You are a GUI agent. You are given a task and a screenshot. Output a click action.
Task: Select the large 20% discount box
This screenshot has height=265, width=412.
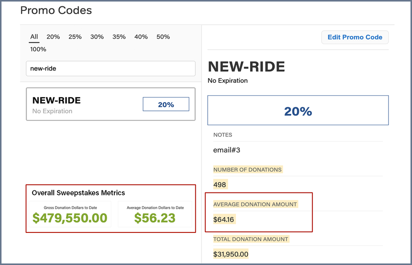[298, 110]
